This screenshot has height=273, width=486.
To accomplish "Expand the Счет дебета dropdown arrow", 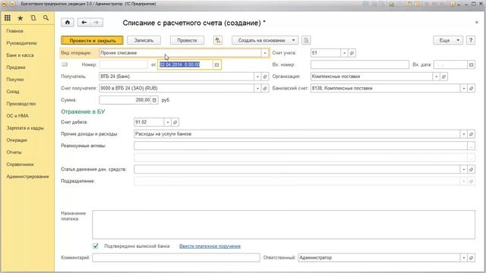I will 167,122.
